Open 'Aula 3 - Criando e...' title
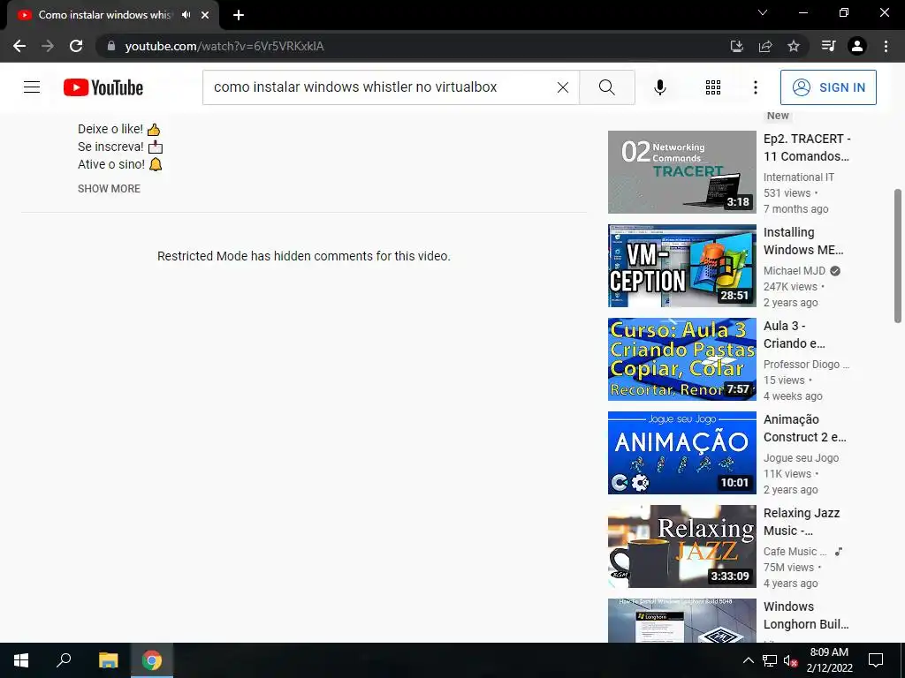Image resolution: width=905 pixels, height=678 pixels. [x=795, y=335]
